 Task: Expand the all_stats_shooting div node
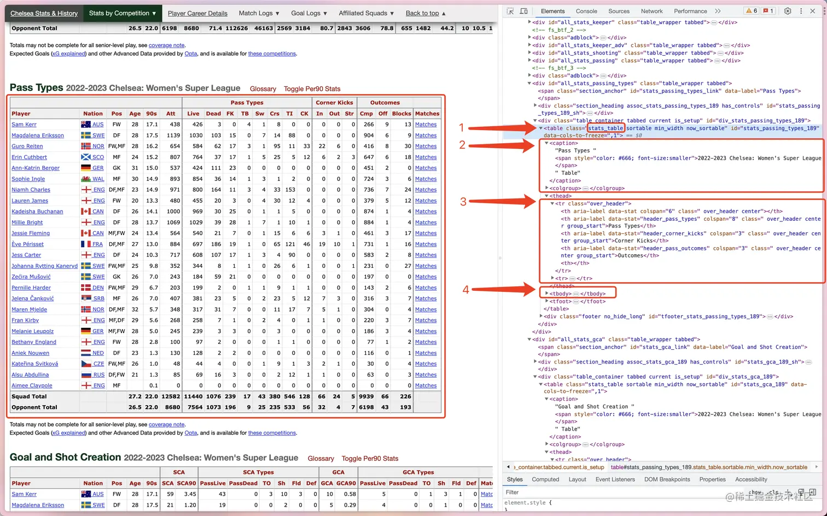(529, 53)
